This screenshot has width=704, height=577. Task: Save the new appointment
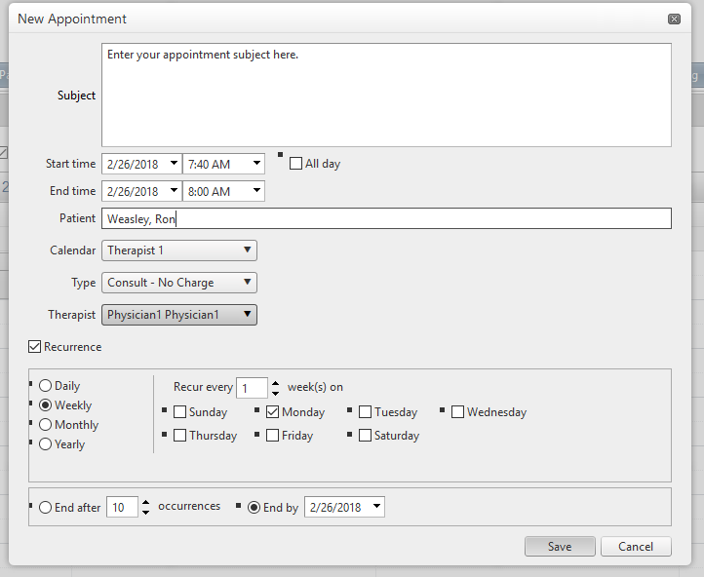560,547
